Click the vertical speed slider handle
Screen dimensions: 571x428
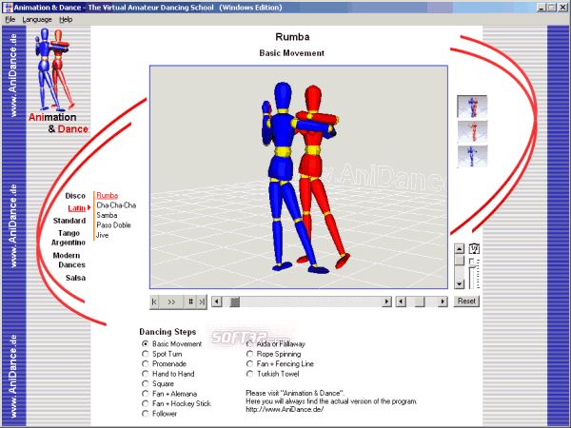(472, 262)
